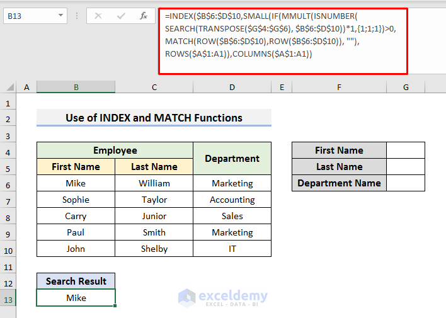Image resolution: width=446 pixels, height=318 pixels.
Task: Select column D header
Action: click(232, 87)
